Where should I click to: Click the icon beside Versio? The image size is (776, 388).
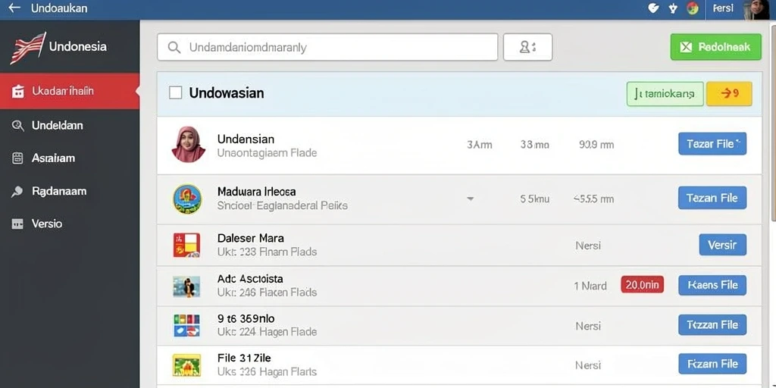coord(17,224)
